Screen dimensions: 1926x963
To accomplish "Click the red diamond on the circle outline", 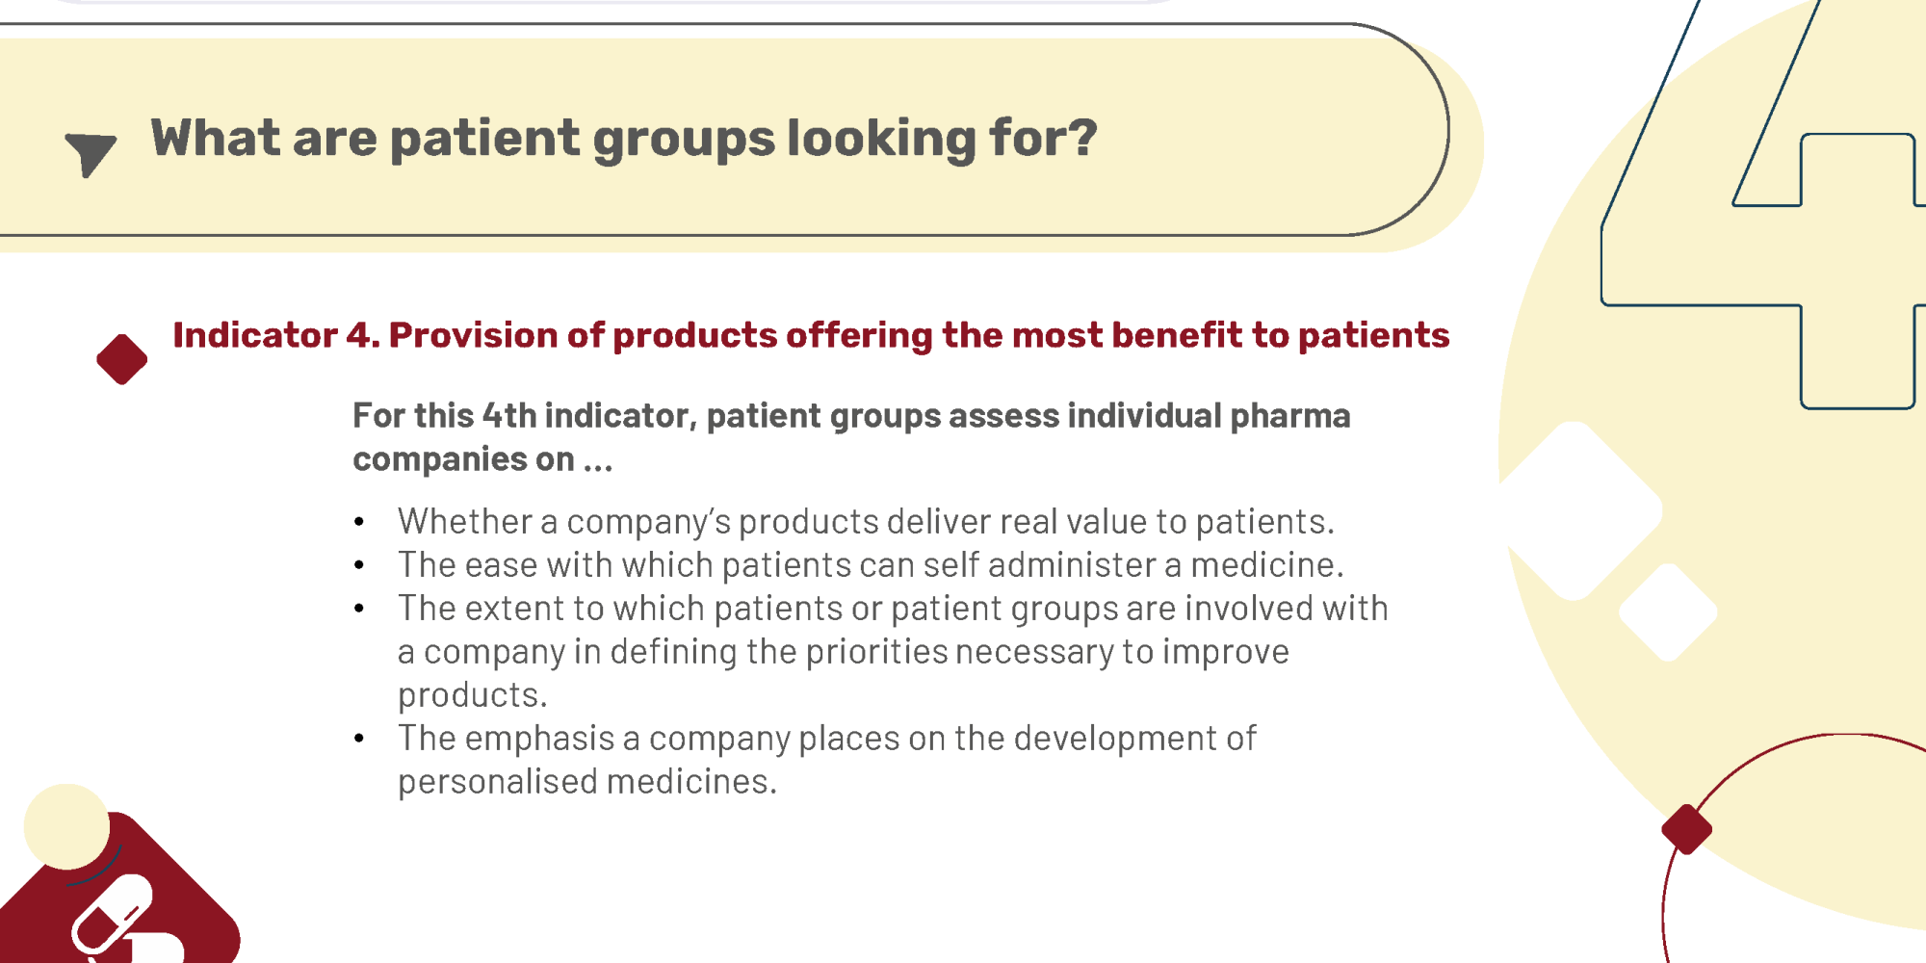I will click(x=1686, y=829).
